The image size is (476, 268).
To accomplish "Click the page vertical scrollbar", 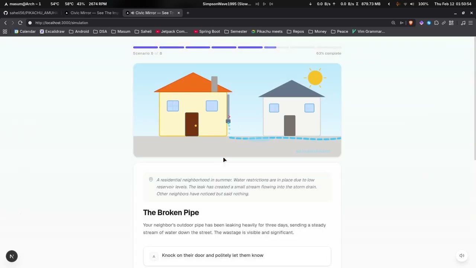I will 474,99.
